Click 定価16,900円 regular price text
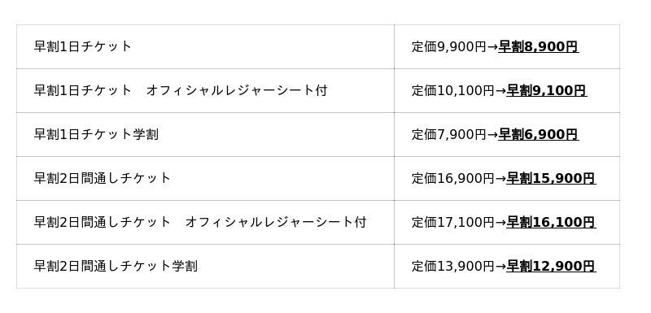 [x=453, y=179]
